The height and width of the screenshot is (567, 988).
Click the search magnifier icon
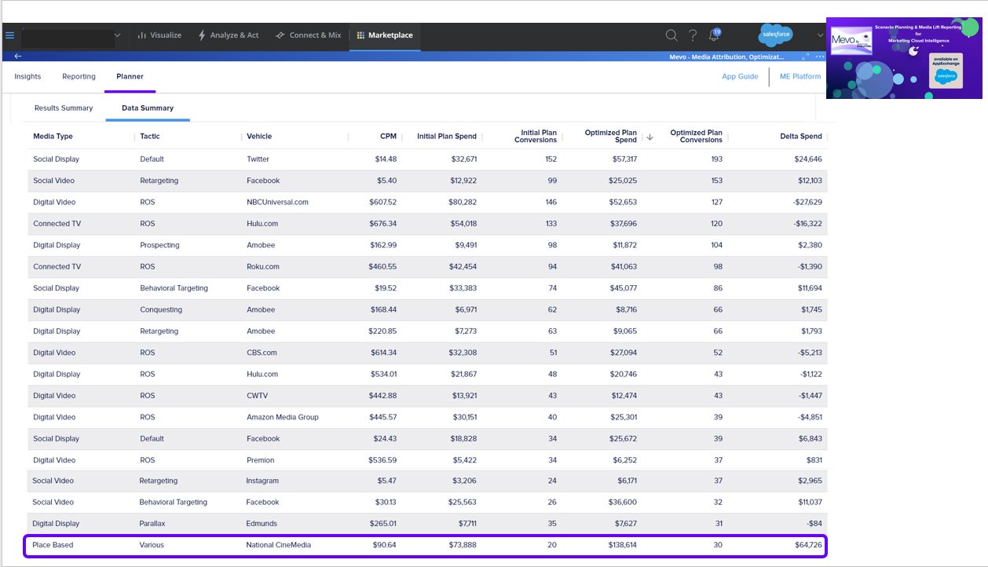pos(671,35)
